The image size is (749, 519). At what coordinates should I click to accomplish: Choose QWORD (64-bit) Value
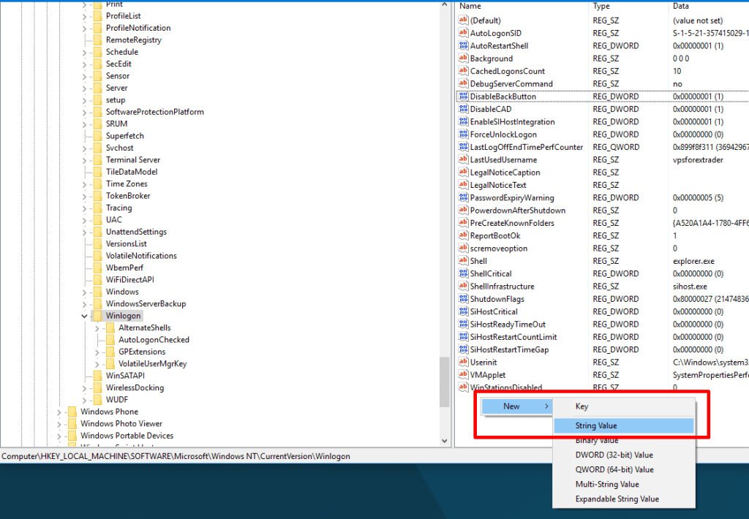tap(623, 470)
